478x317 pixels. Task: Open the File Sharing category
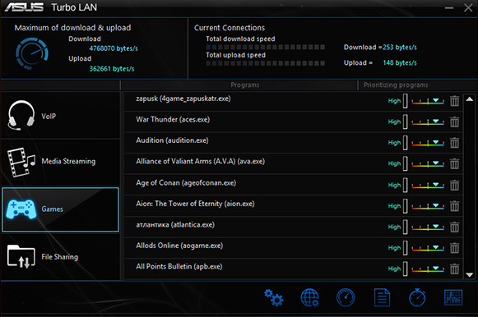(60, 257)
